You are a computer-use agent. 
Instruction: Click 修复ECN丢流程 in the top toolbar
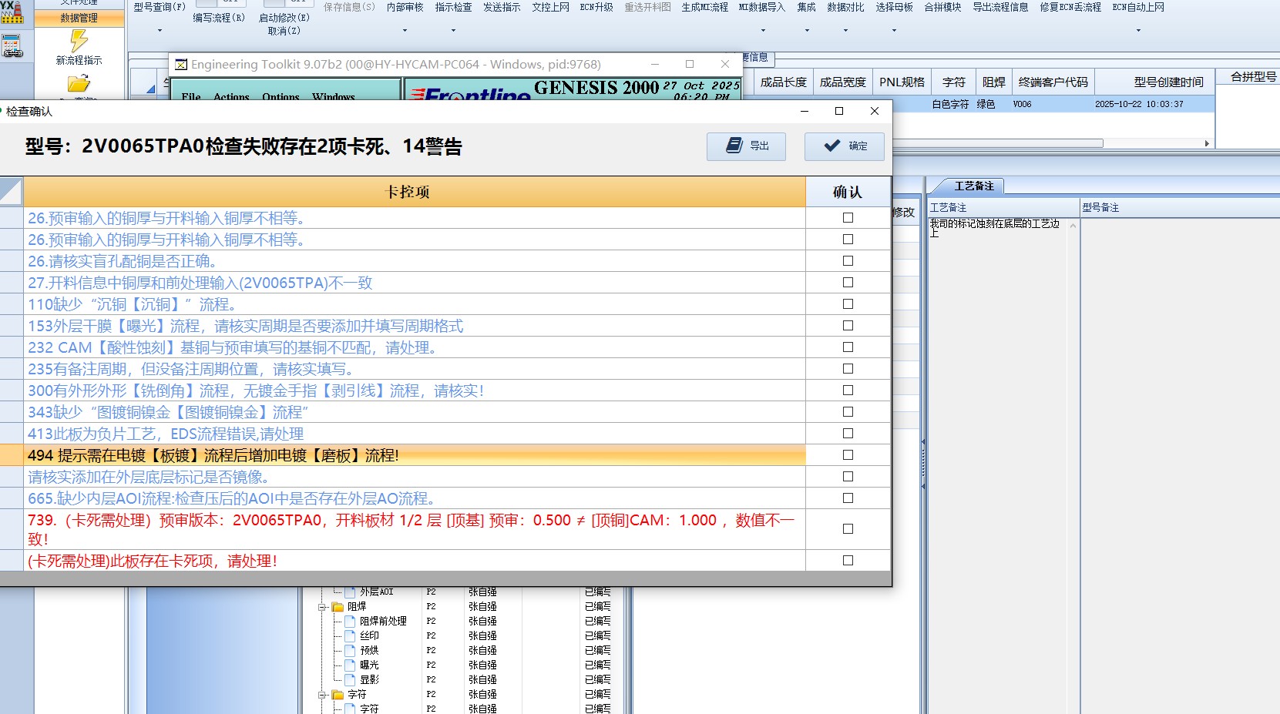tap(1070, 7)
